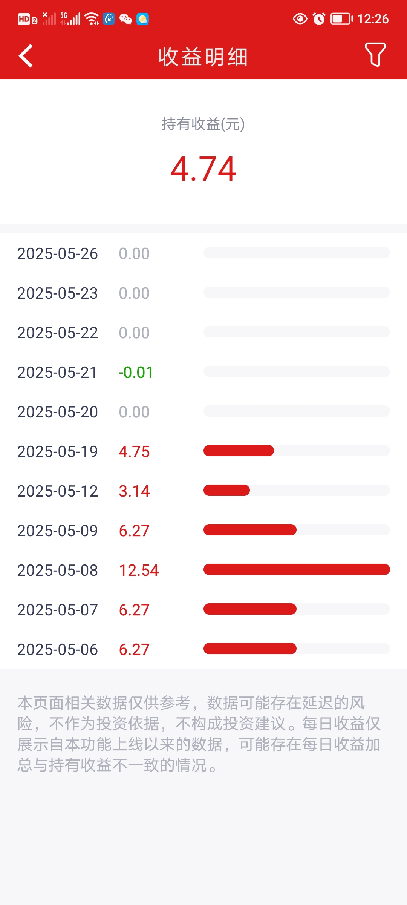Tap the 持有收益 total 4.74
407x905 pixels.
tap(203, 169)
